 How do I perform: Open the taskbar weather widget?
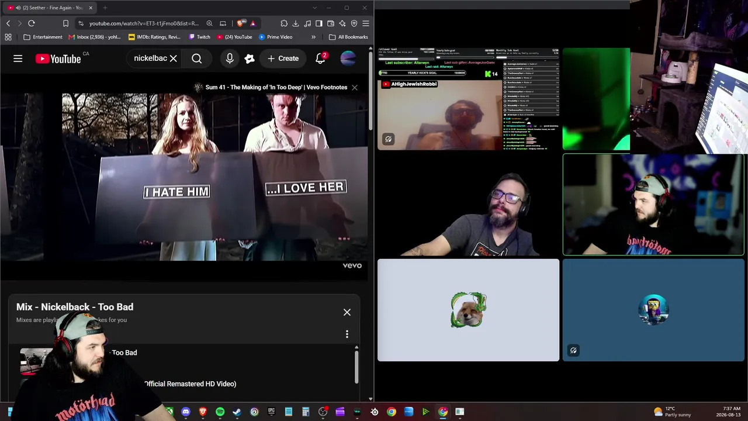(672, 412)
